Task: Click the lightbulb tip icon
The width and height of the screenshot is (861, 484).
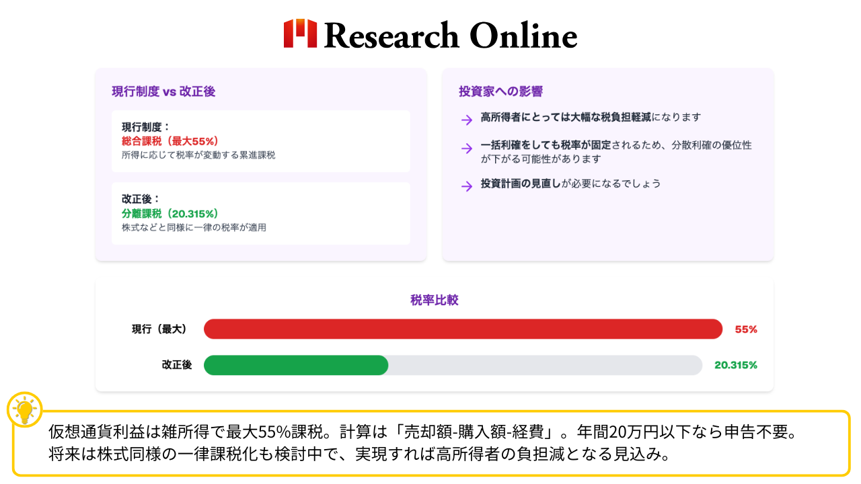Action: [x=25, y=409]
